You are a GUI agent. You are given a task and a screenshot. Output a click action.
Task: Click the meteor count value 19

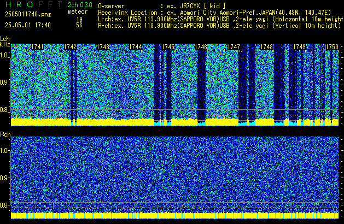[x=79, y=20]
